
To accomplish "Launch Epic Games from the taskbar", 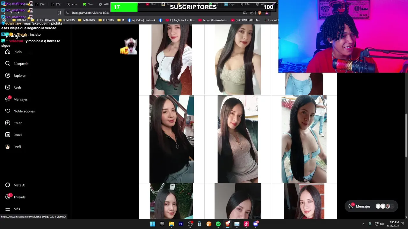I will click(x=162, y=224).
